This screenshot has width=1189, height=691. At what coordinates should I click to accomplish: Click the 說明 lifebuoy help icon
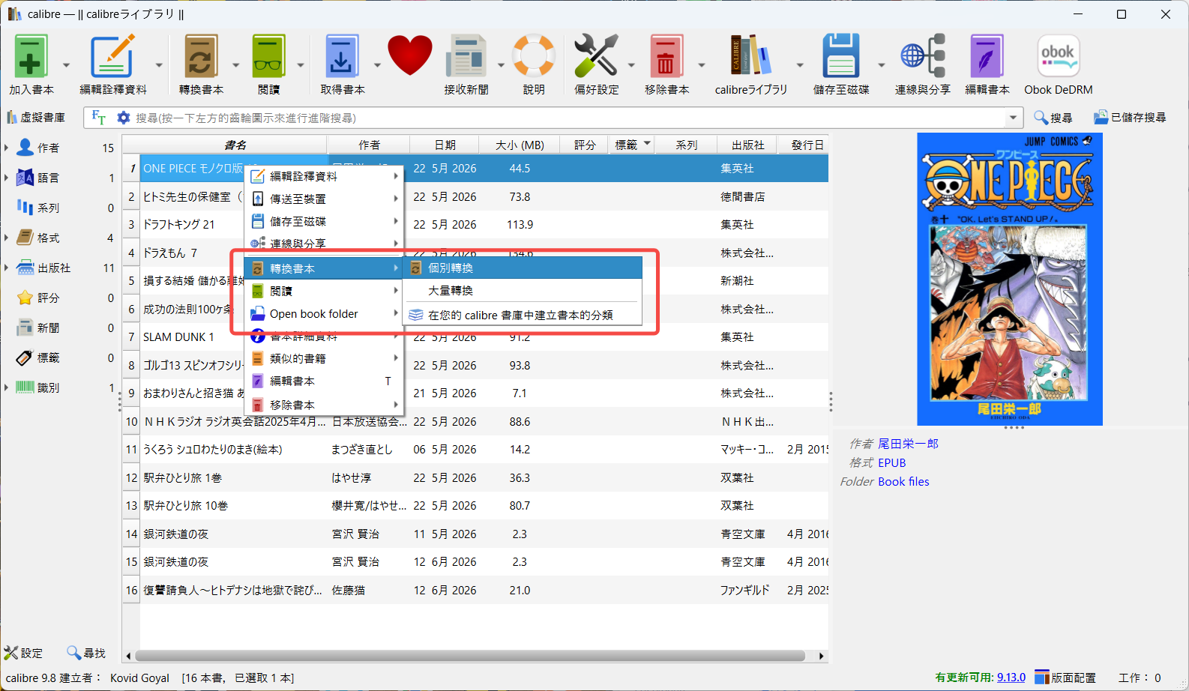[x=534, y=56]
